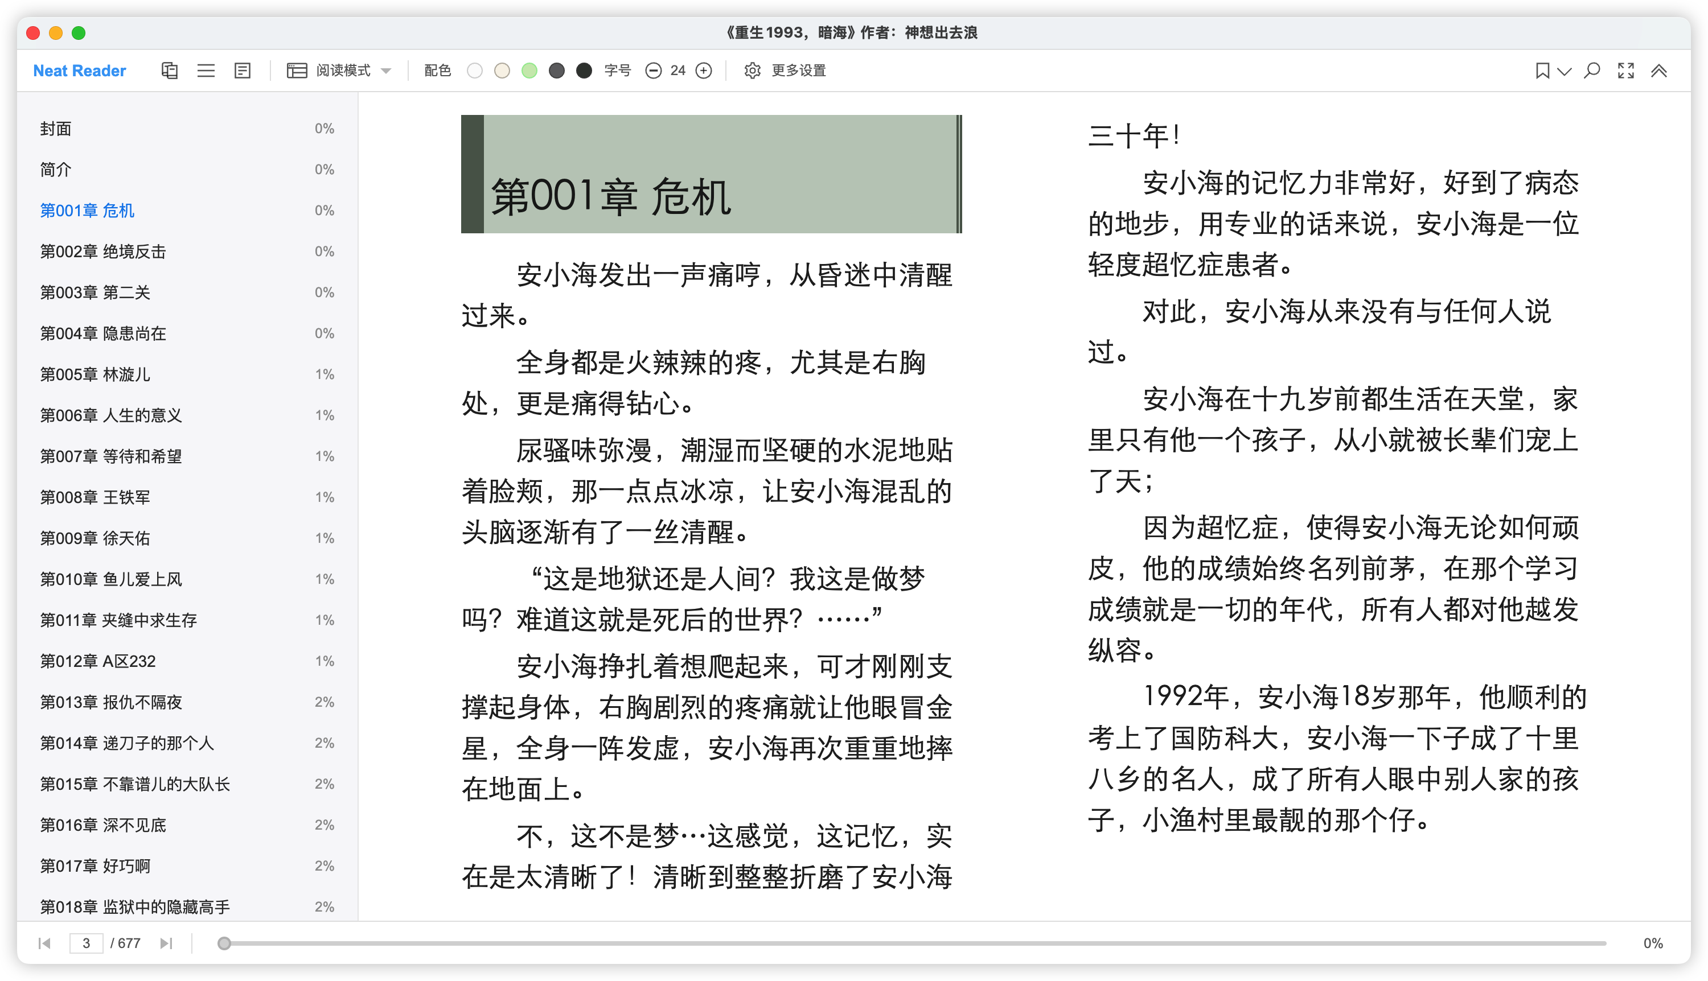
Task: Toggle the table of contents list icon
Action: pos(206,71)
